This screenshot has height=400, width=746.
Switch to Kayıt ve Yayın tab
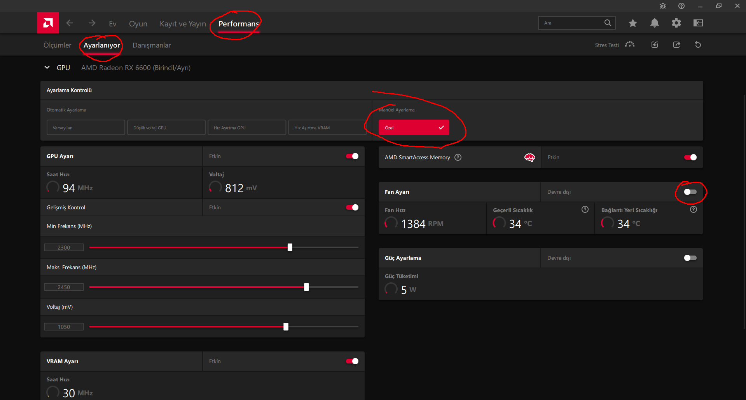pyautogui.click(x=183, y=24)
